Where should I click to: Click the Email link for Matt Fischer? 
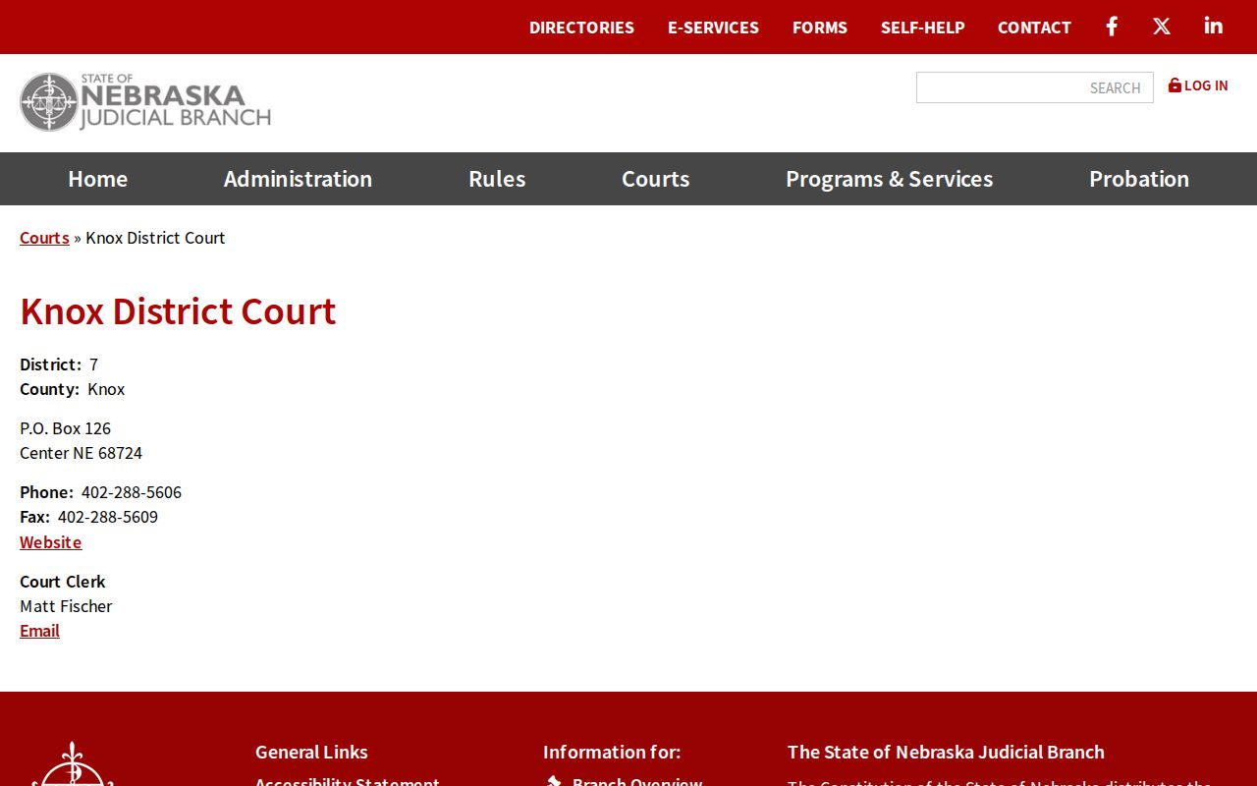(39, 631)
